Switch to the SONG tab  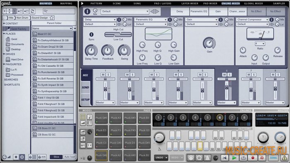(x=137, y=3)
